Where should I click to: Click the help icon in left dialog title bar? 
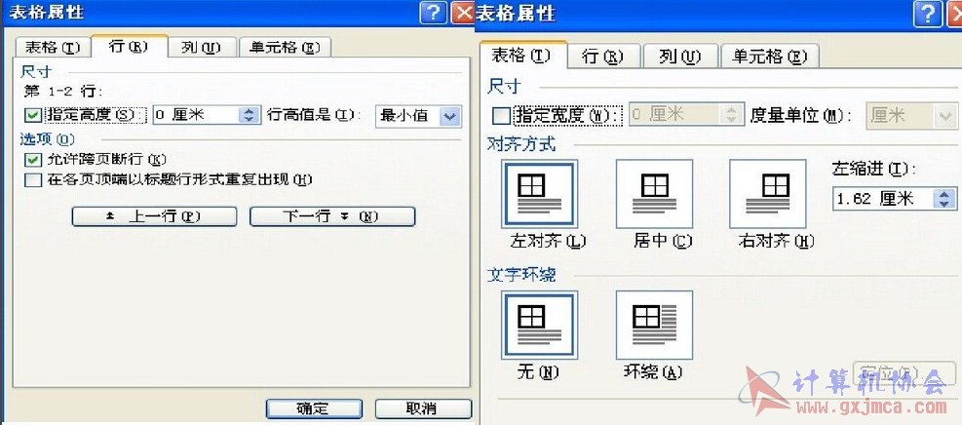coord(433,13)
